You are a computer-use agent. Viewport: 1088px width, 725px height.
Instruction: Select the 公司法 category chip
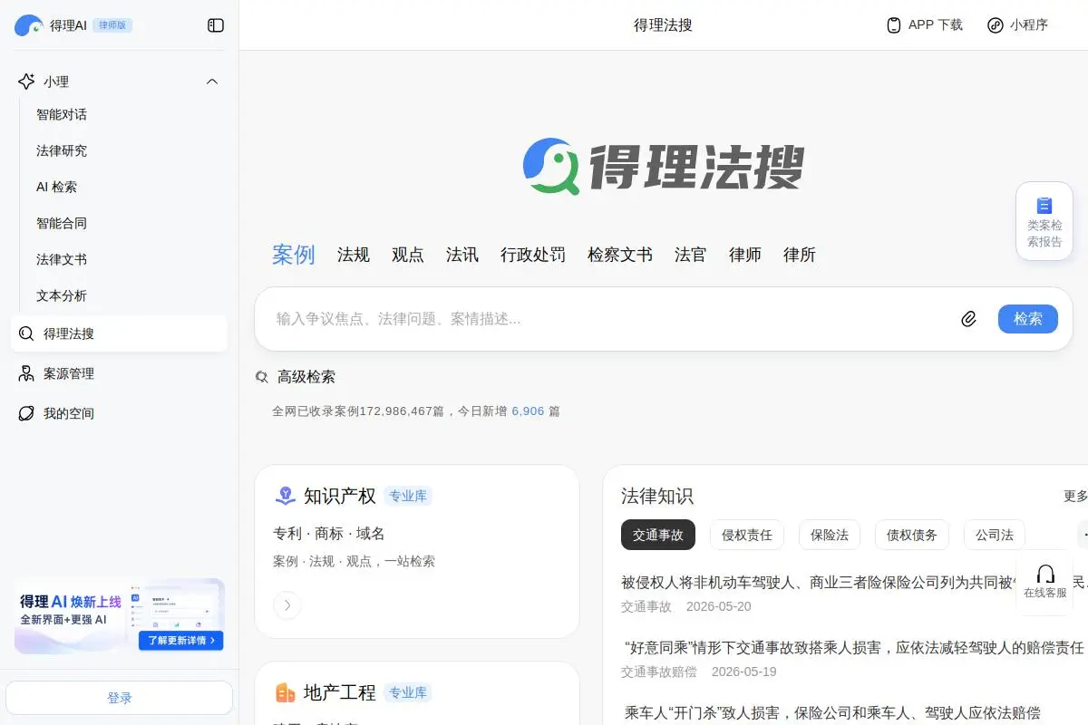[995, 535]
